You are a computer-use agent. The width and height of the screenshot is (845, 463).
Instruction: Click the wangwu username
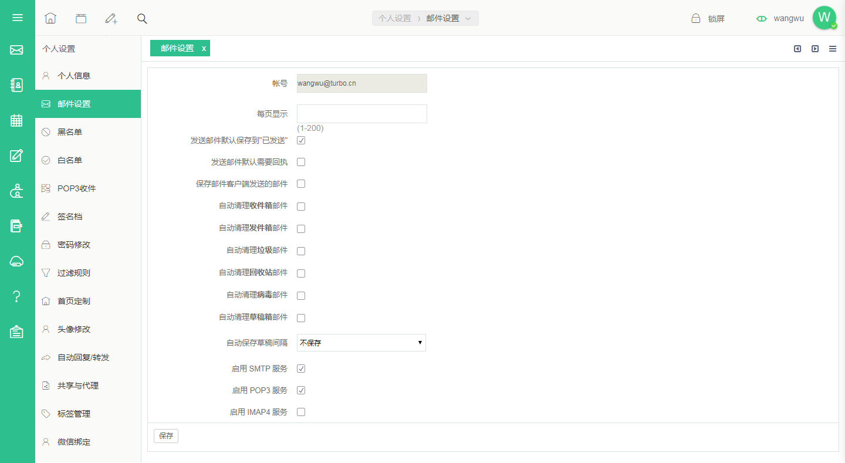pyautogui.click(x=789, y=18)
